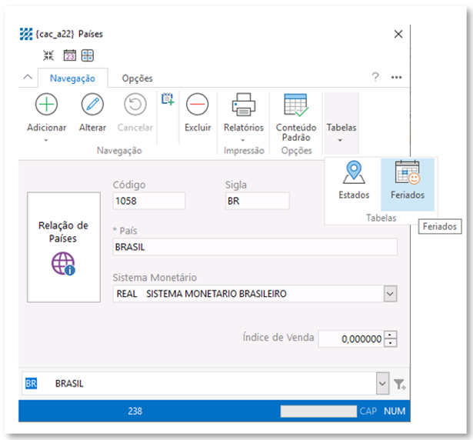This screenshot has width=473, height=440.
Task: Click the Conteúdo Padrão icon
Action: 295,105
